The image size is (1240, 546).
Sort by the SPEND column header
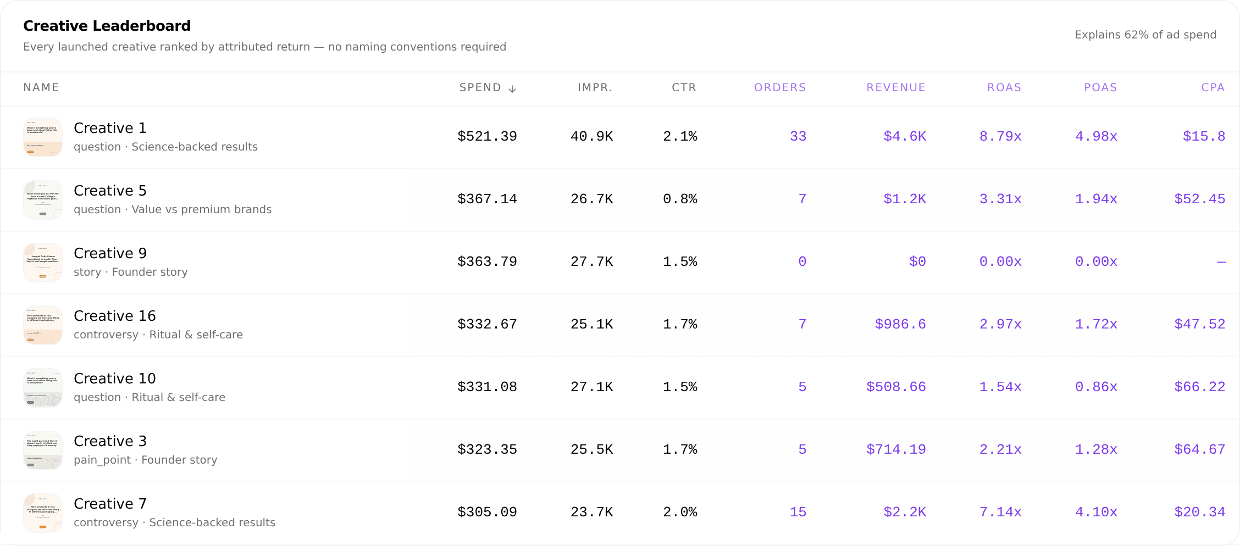point(488,88)
